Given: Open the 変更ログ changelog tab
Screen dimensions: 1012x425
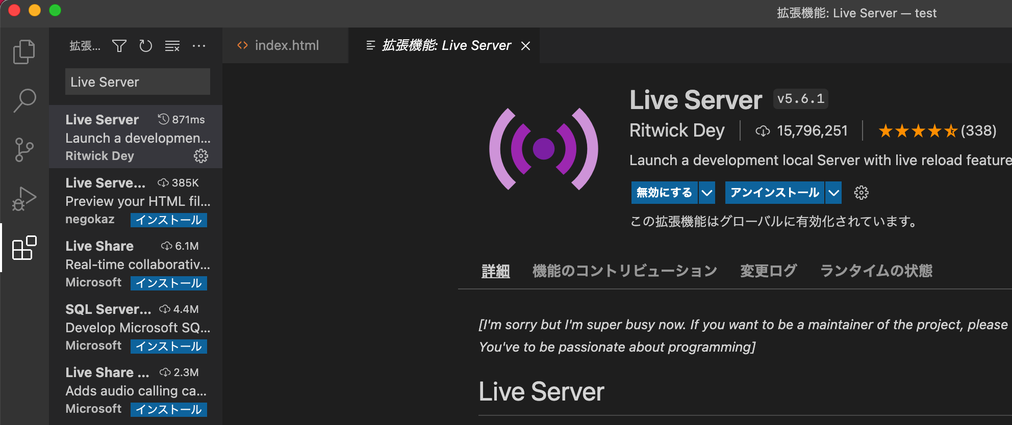Looking at the screenshot, I should tap(768, 271).
